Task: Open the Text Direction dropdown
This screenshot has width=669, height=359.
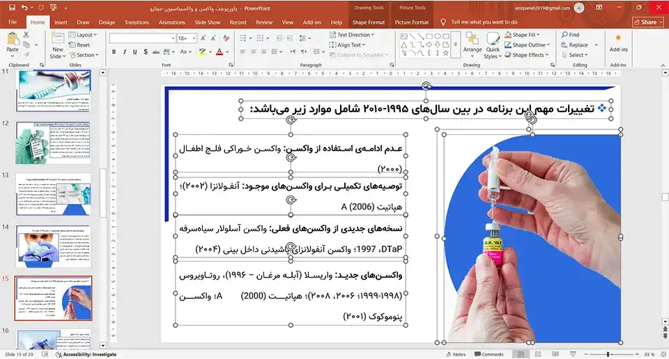Action: pyautogui.click(x=351, y=35)
